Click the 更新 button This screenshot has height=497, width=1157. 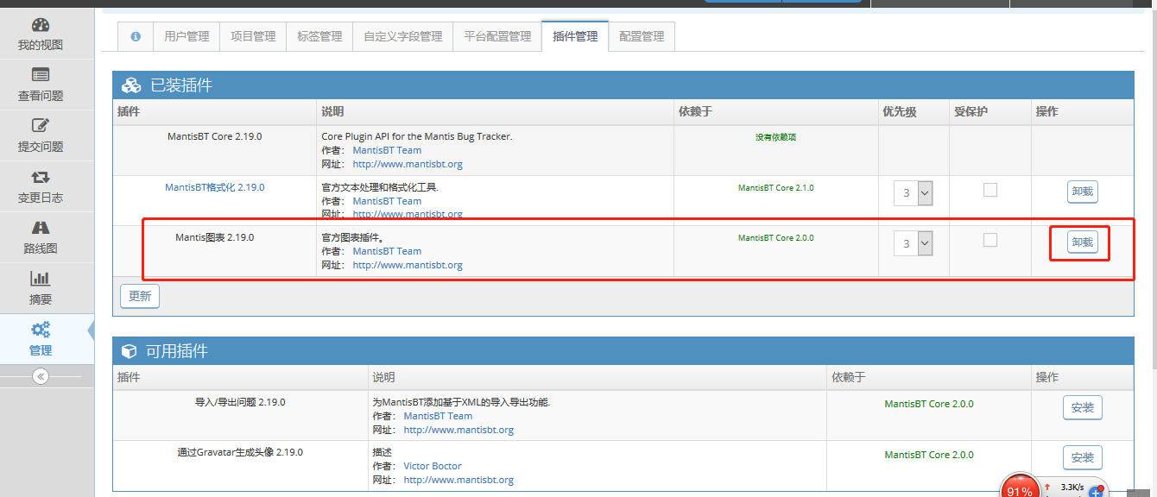[x=140, y=296]
